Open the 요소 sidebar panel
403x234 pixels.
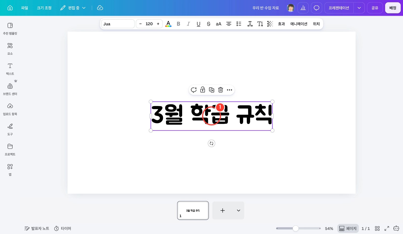[10, 49]
